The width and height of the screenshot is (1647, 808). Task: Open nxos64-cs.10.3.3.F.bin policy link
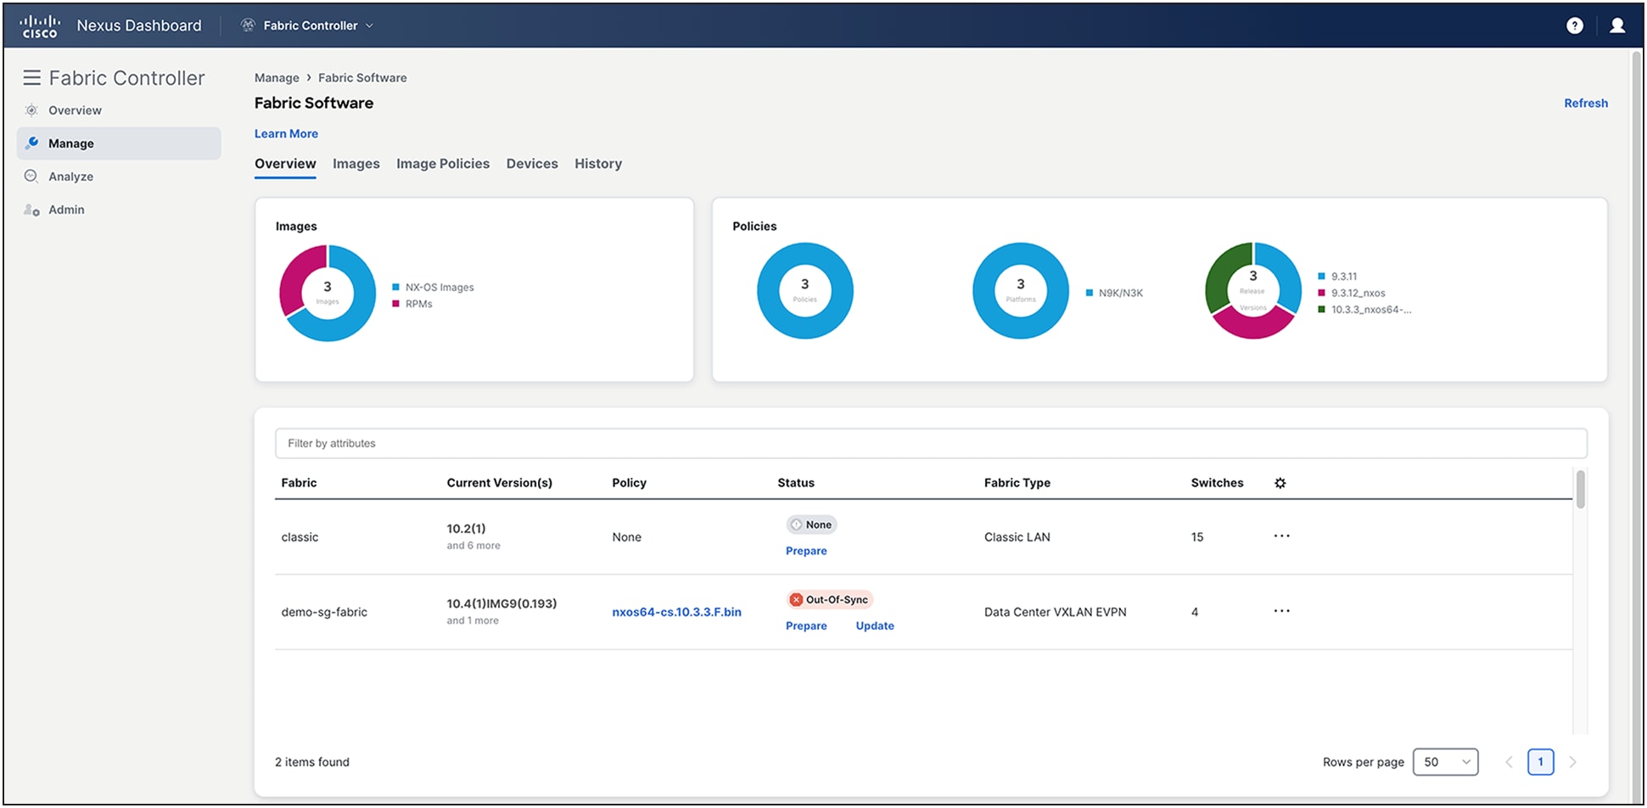676,612
